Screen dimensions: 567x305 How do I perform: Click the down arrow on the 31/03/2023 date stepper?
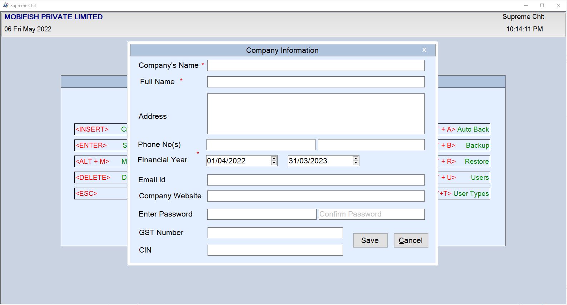[x=355, y=163]
